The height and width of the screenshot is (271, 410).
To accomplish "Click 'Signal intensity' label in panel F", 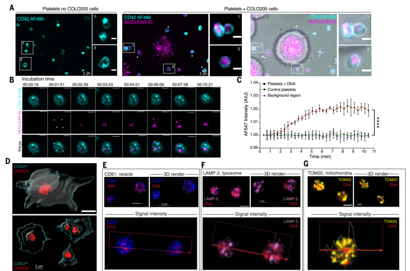I will (x=251, y=214).
